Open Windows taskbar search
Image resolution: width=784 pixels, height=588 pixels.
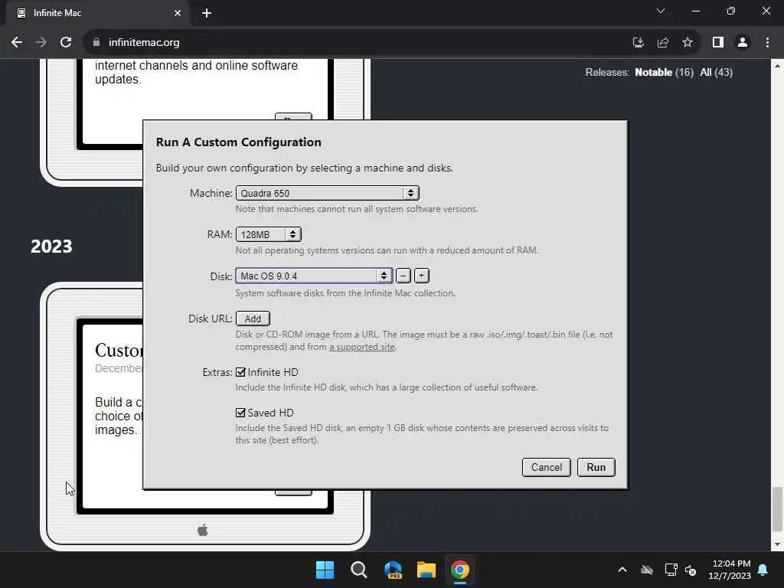[359, 570]
